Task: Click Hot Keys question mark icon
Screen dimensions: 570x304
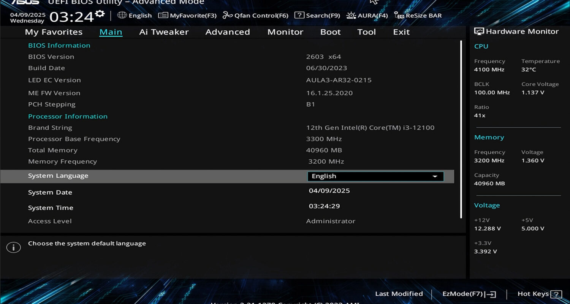Action: [556, 294]
